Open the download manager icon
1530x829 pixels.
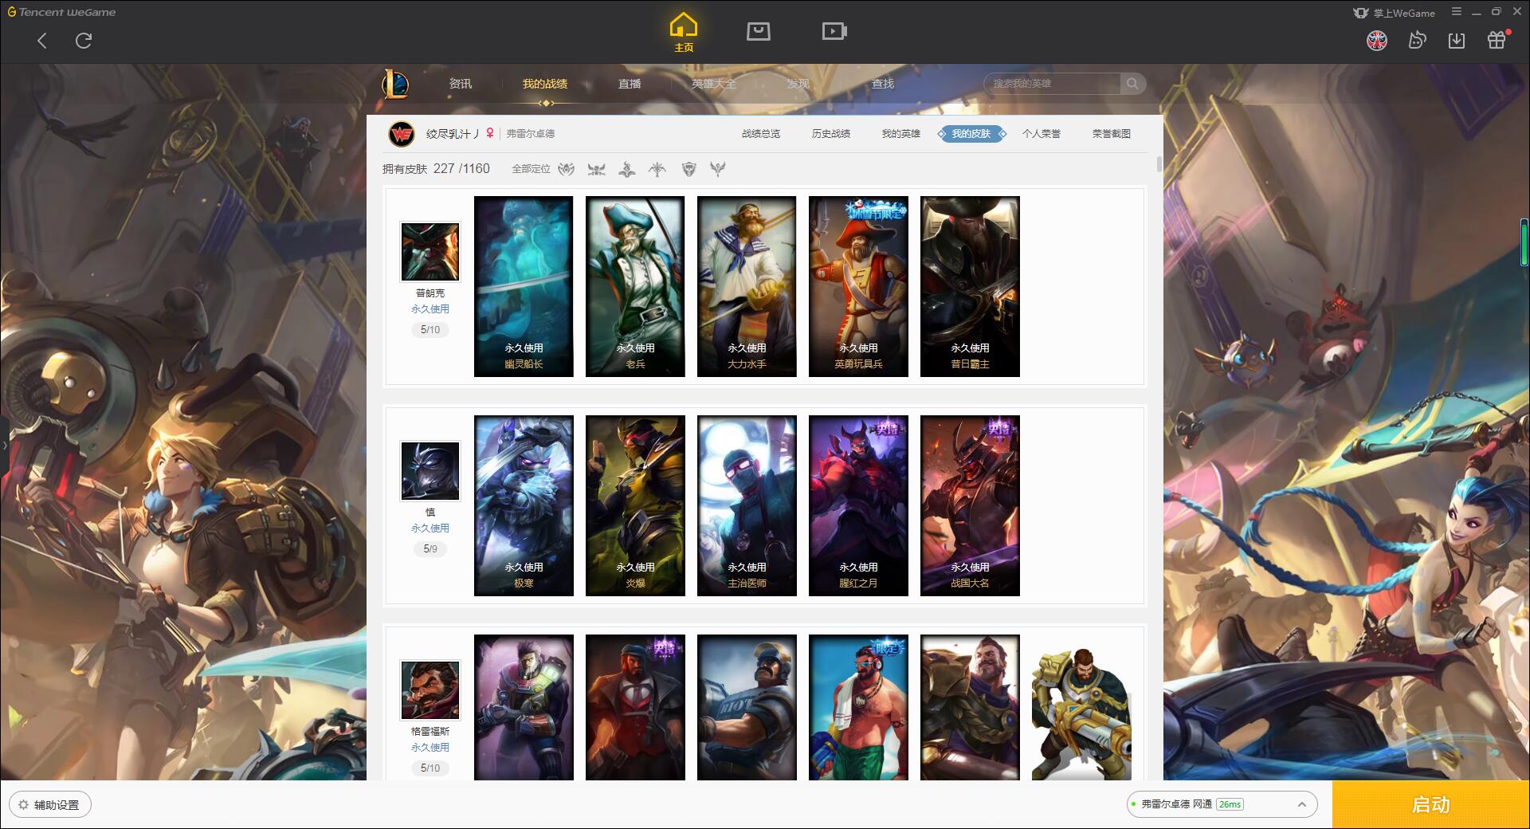(1457, 41)
